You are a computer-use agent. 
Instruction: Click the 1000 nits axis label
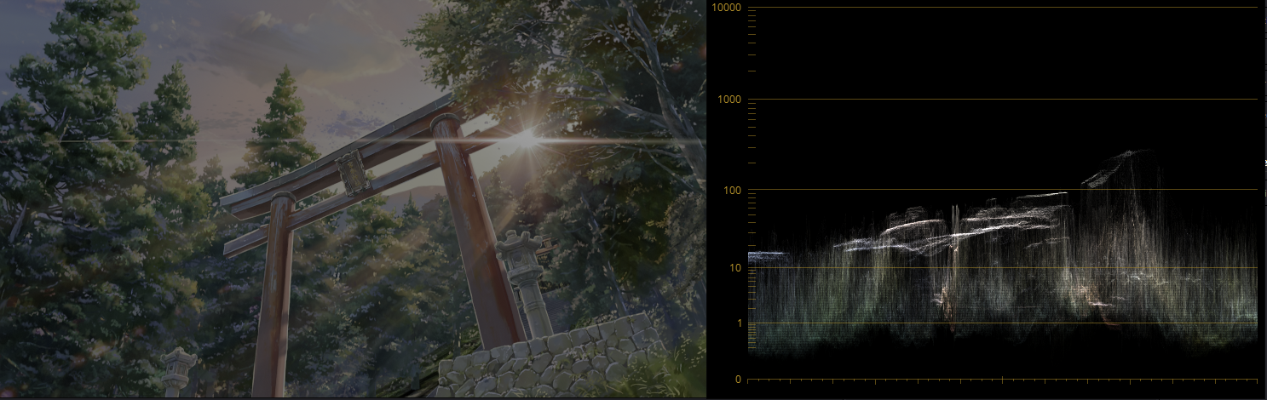[729, 100]
